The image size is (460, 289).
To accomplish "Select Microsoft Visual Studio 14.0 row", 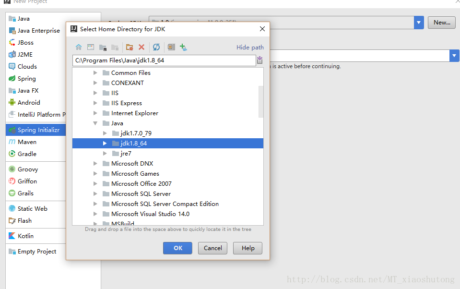I will (x=168, y=214).
